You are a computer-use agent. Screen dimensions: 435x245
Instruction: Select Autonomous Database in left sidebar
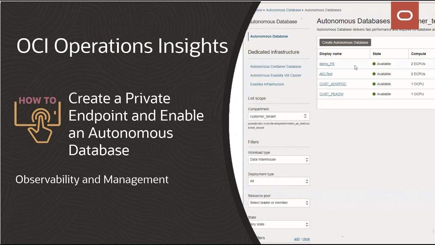point(269,36)
